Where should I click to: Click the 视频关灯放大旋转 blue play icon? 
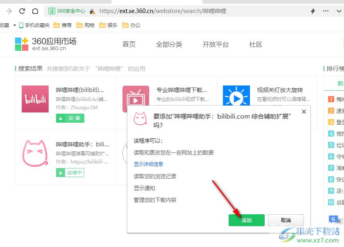pyautogui.click(x=236, y=96)
